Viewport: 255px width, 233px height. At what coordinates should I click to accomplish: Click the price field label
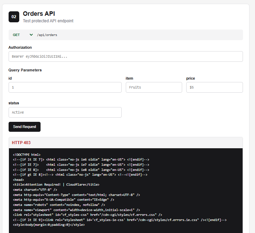click(x=191, y=78)
